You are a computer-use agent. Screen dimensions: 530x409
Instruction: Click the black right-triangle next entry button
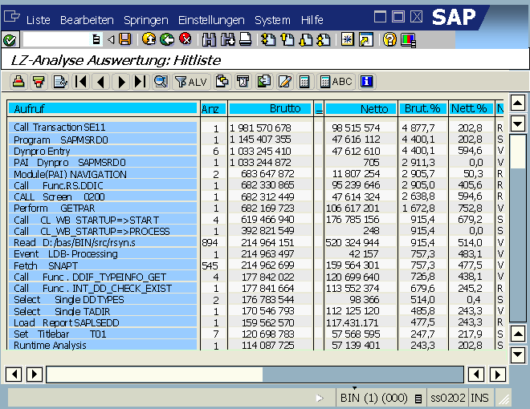coord(121,82)
